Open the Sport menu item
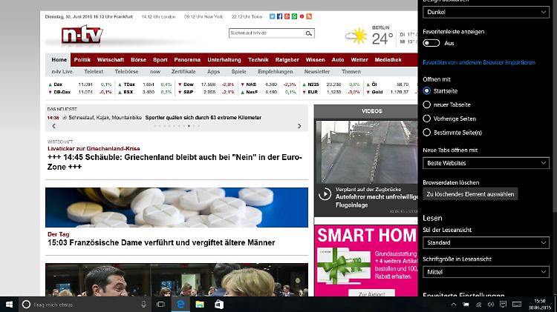 coord(160,59)
